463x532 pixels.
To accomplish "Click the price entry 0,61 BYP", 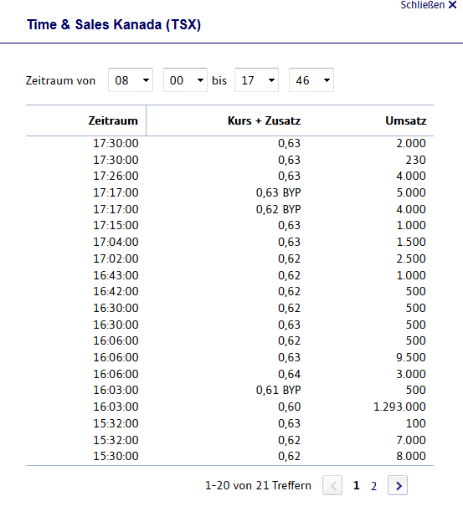I will tap(278, 390).
